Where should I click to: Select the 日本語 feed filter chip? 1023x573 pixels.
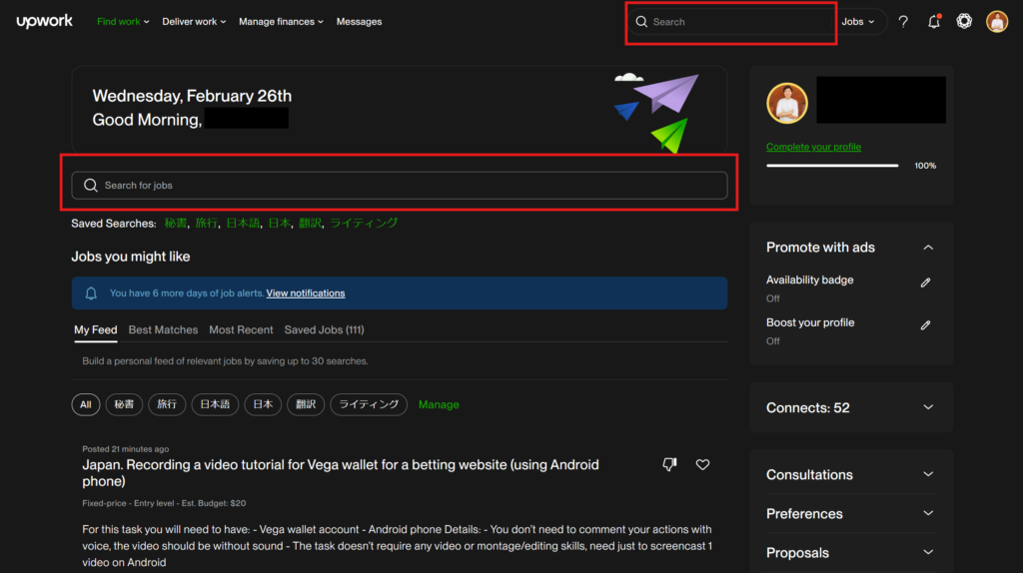[x=215, y=404]
